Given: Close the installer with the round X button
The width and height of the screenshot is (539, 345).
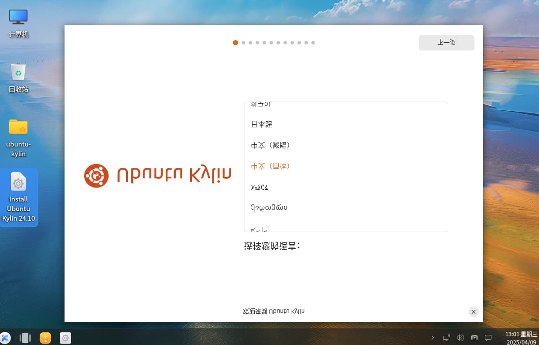Looking at the screenshot, I should pos(474,312).
